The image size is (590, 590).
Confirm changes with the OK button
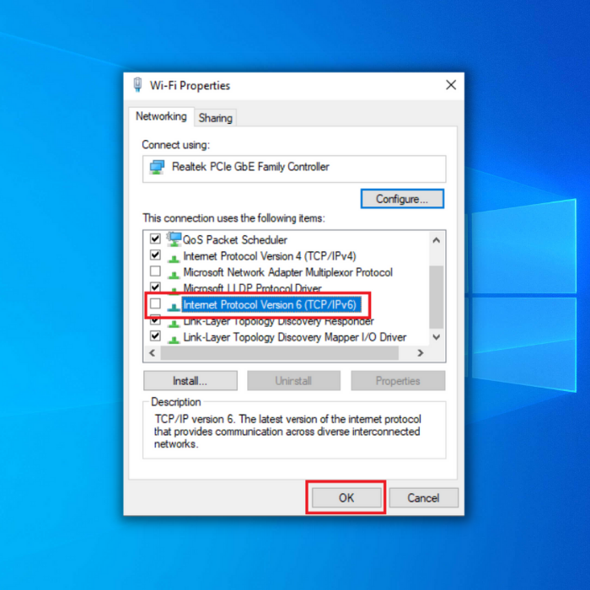[x=346, y=498]
